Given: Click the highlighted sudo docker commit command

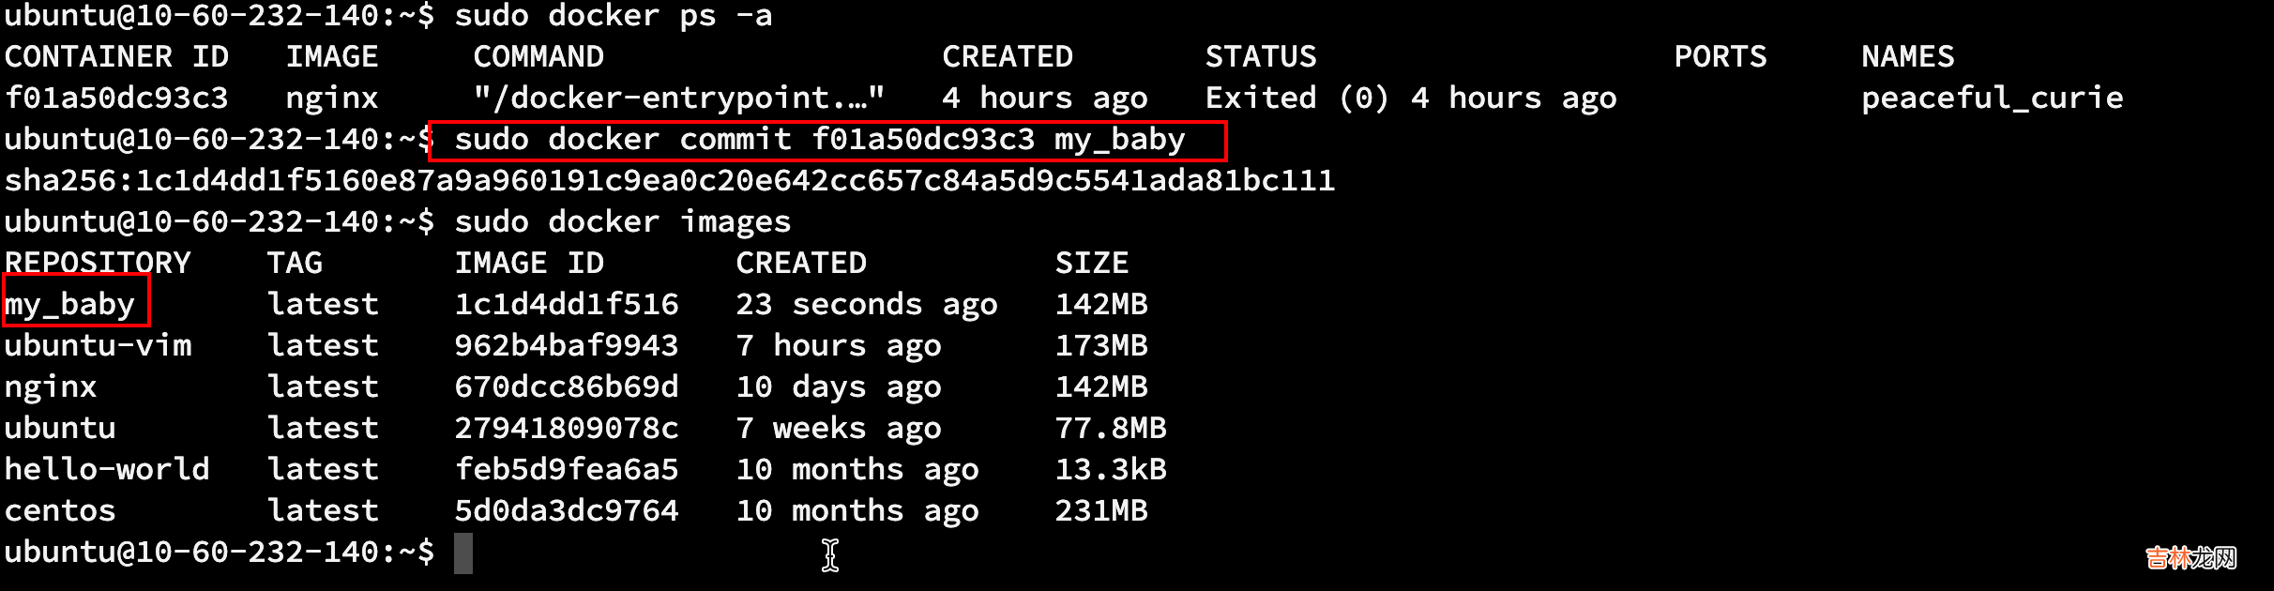Looking at the screenshot, I should [x=819, y=140].
